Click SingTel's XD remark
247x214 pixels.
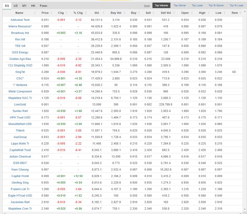click(234, 72)
